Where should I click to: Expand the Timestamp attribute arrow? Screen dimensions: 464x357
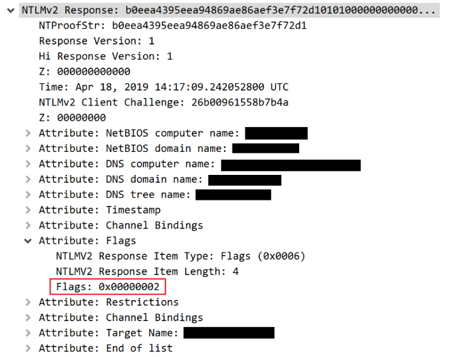pos(27,210)
